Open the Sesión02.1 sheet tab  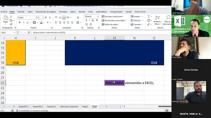click(x=23, y=107)
